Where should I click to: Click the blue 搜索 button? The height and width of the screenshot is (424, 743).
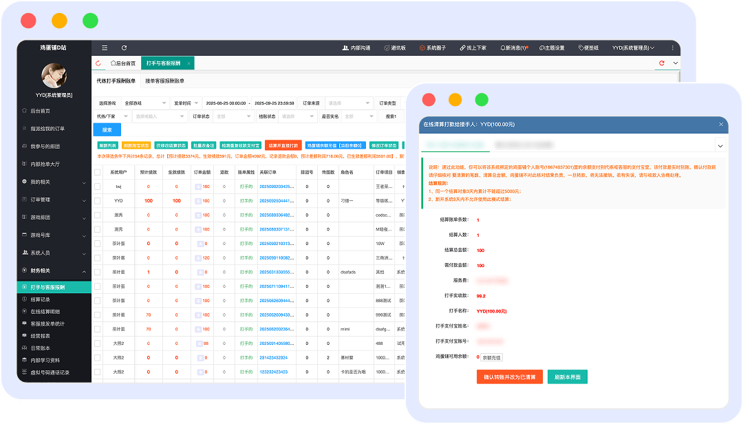coord(107,129)
